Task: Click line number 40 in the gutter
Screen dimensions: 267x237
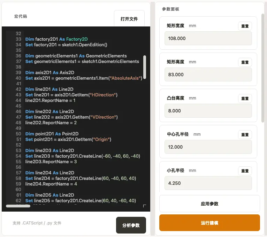Action: point(18,78)
